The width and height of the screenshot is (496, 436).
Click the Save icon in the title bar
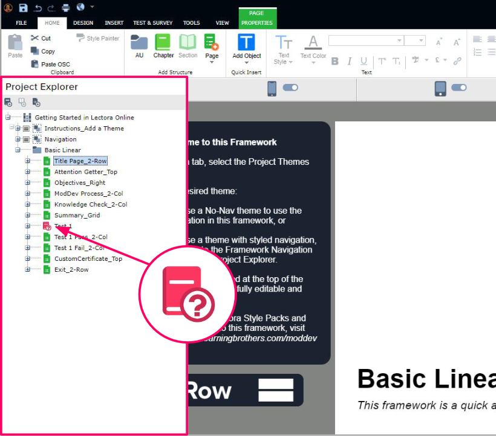pos(23,8)
